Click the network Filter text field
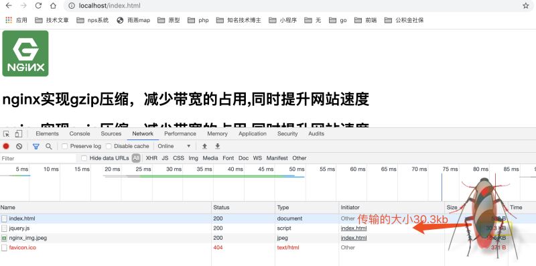 (x=38, y=158)
